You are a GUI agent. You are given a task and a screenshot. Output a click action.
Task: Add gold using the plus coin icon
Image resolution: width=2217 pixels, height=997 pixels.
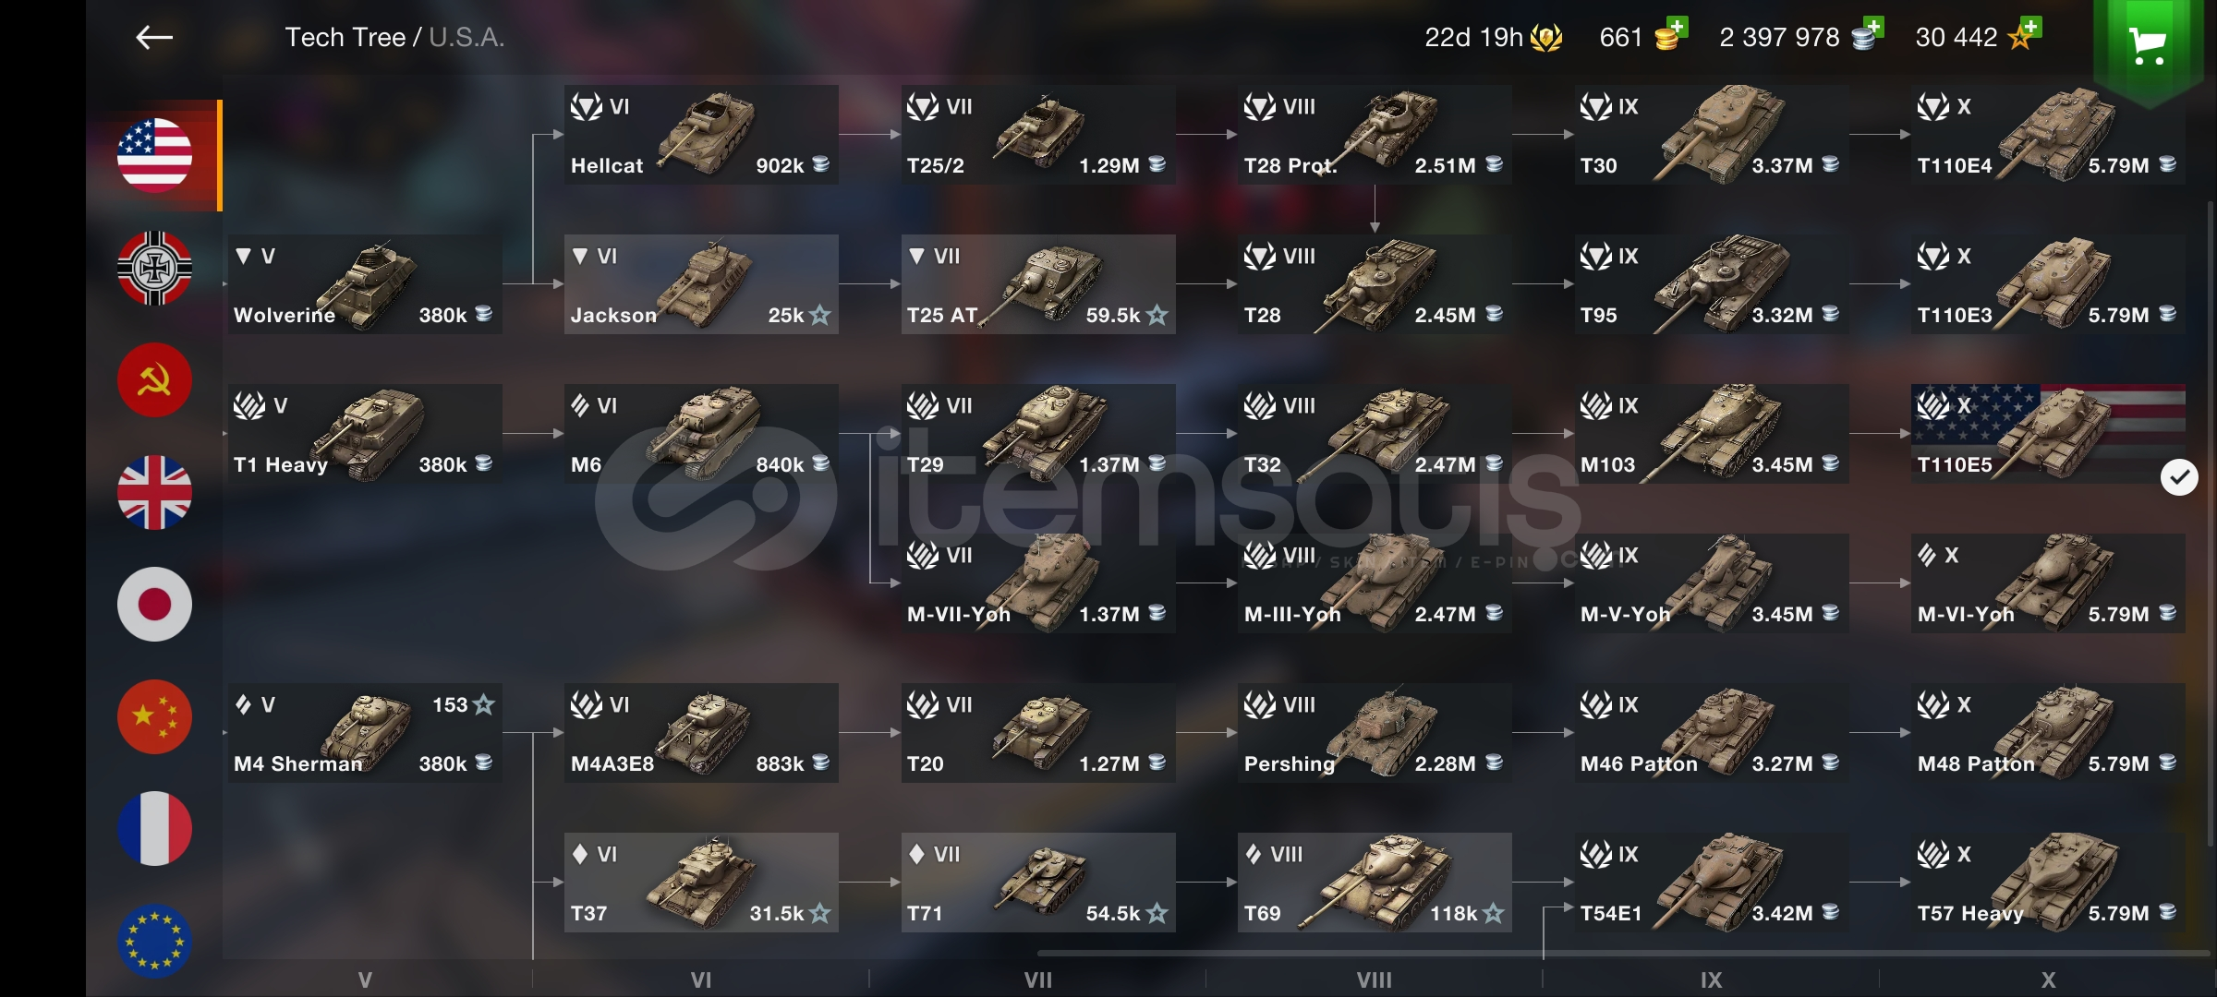click(x=1671, y=34)
